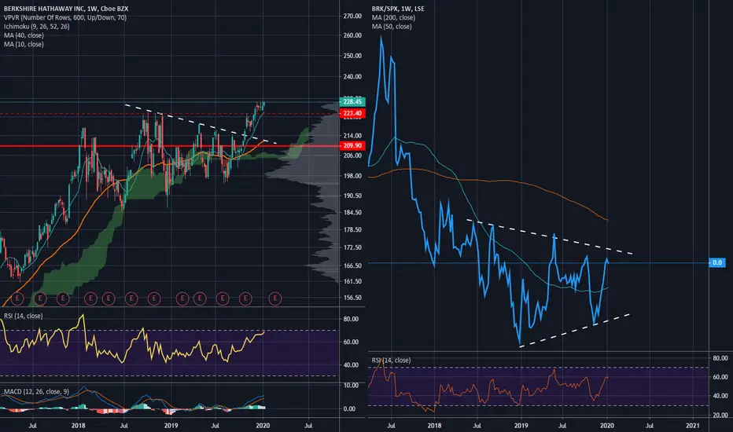Click the 240.00 price axis value
733x432 pixels.
pyautogui.click(x=352, y=77)
